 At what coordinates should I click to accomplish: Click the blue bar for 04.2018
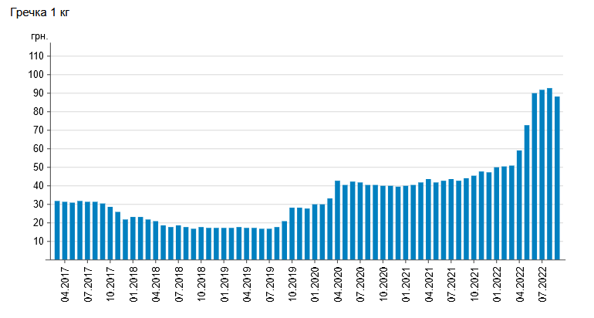(156, 240)
